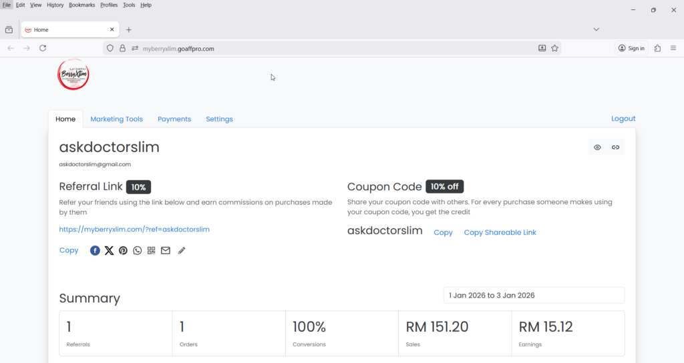Switch to Marketing Tools tab

(x=116, y=119)
